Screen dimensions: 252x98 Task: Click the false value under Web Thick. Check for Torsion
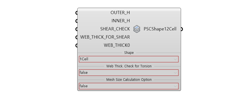pyautogui.click(x=83, y=72)
